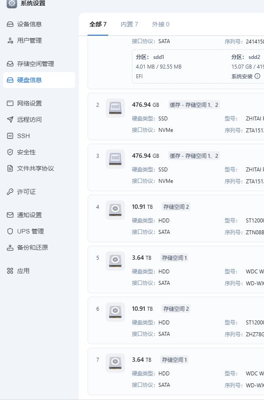The width and height of the screenshot is (264, 400).
Task: Click the 存储空间 1 tag on disk 5
Action: tap(174, 258)
